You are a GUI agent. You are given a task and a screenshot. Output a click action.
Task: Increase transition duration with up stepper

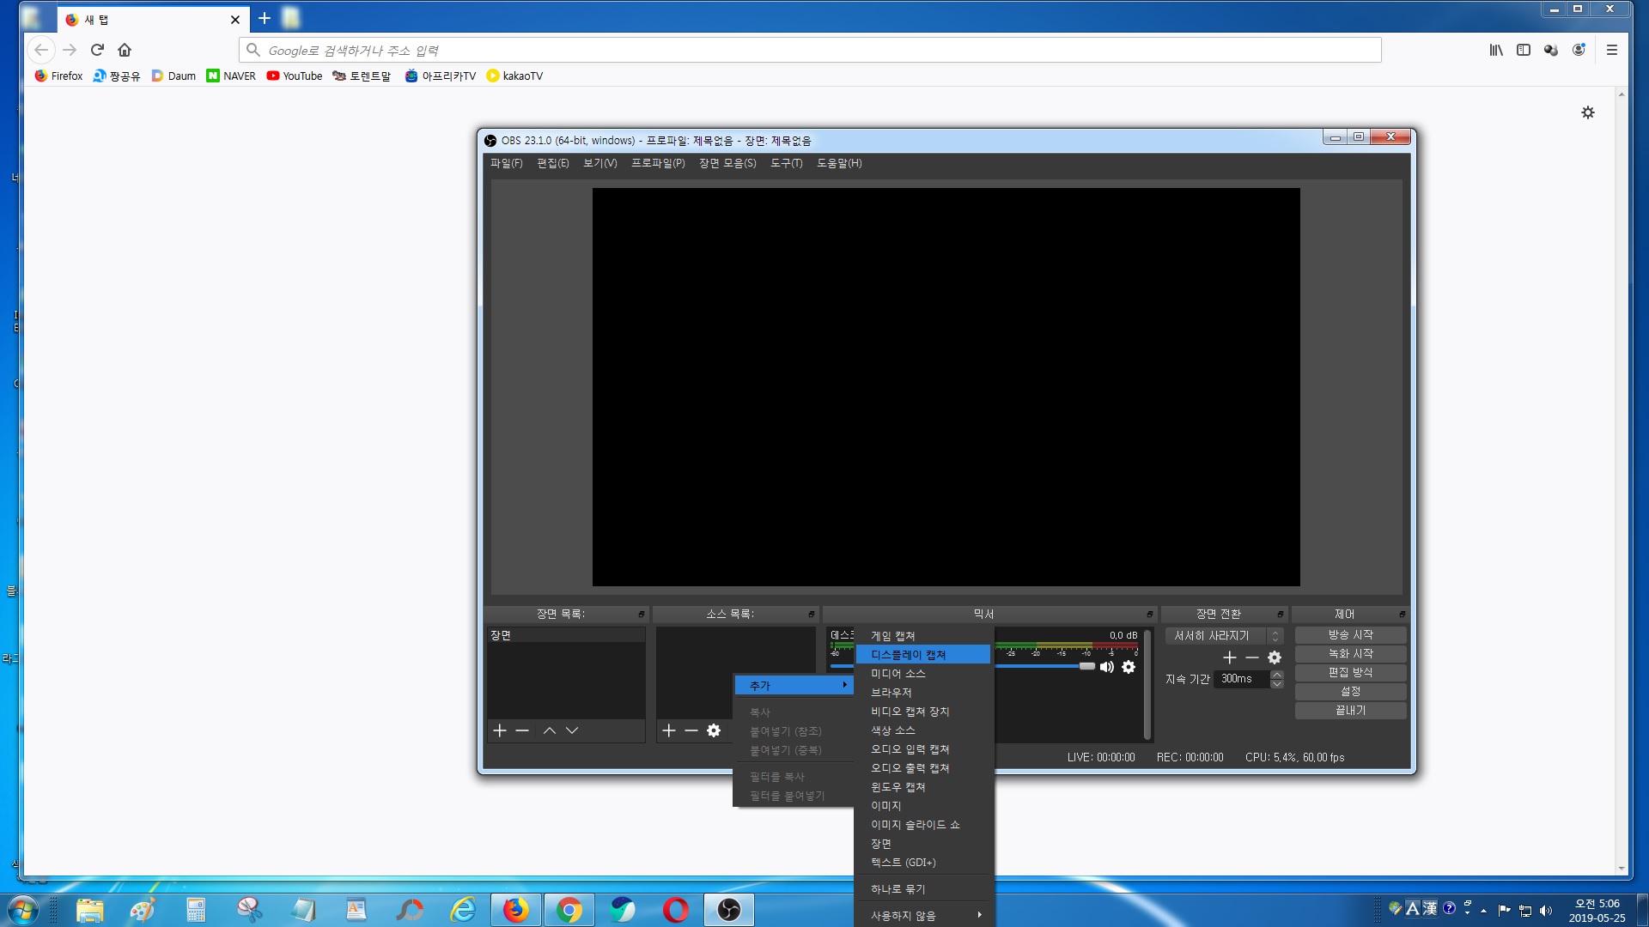tap(1277, 675)
